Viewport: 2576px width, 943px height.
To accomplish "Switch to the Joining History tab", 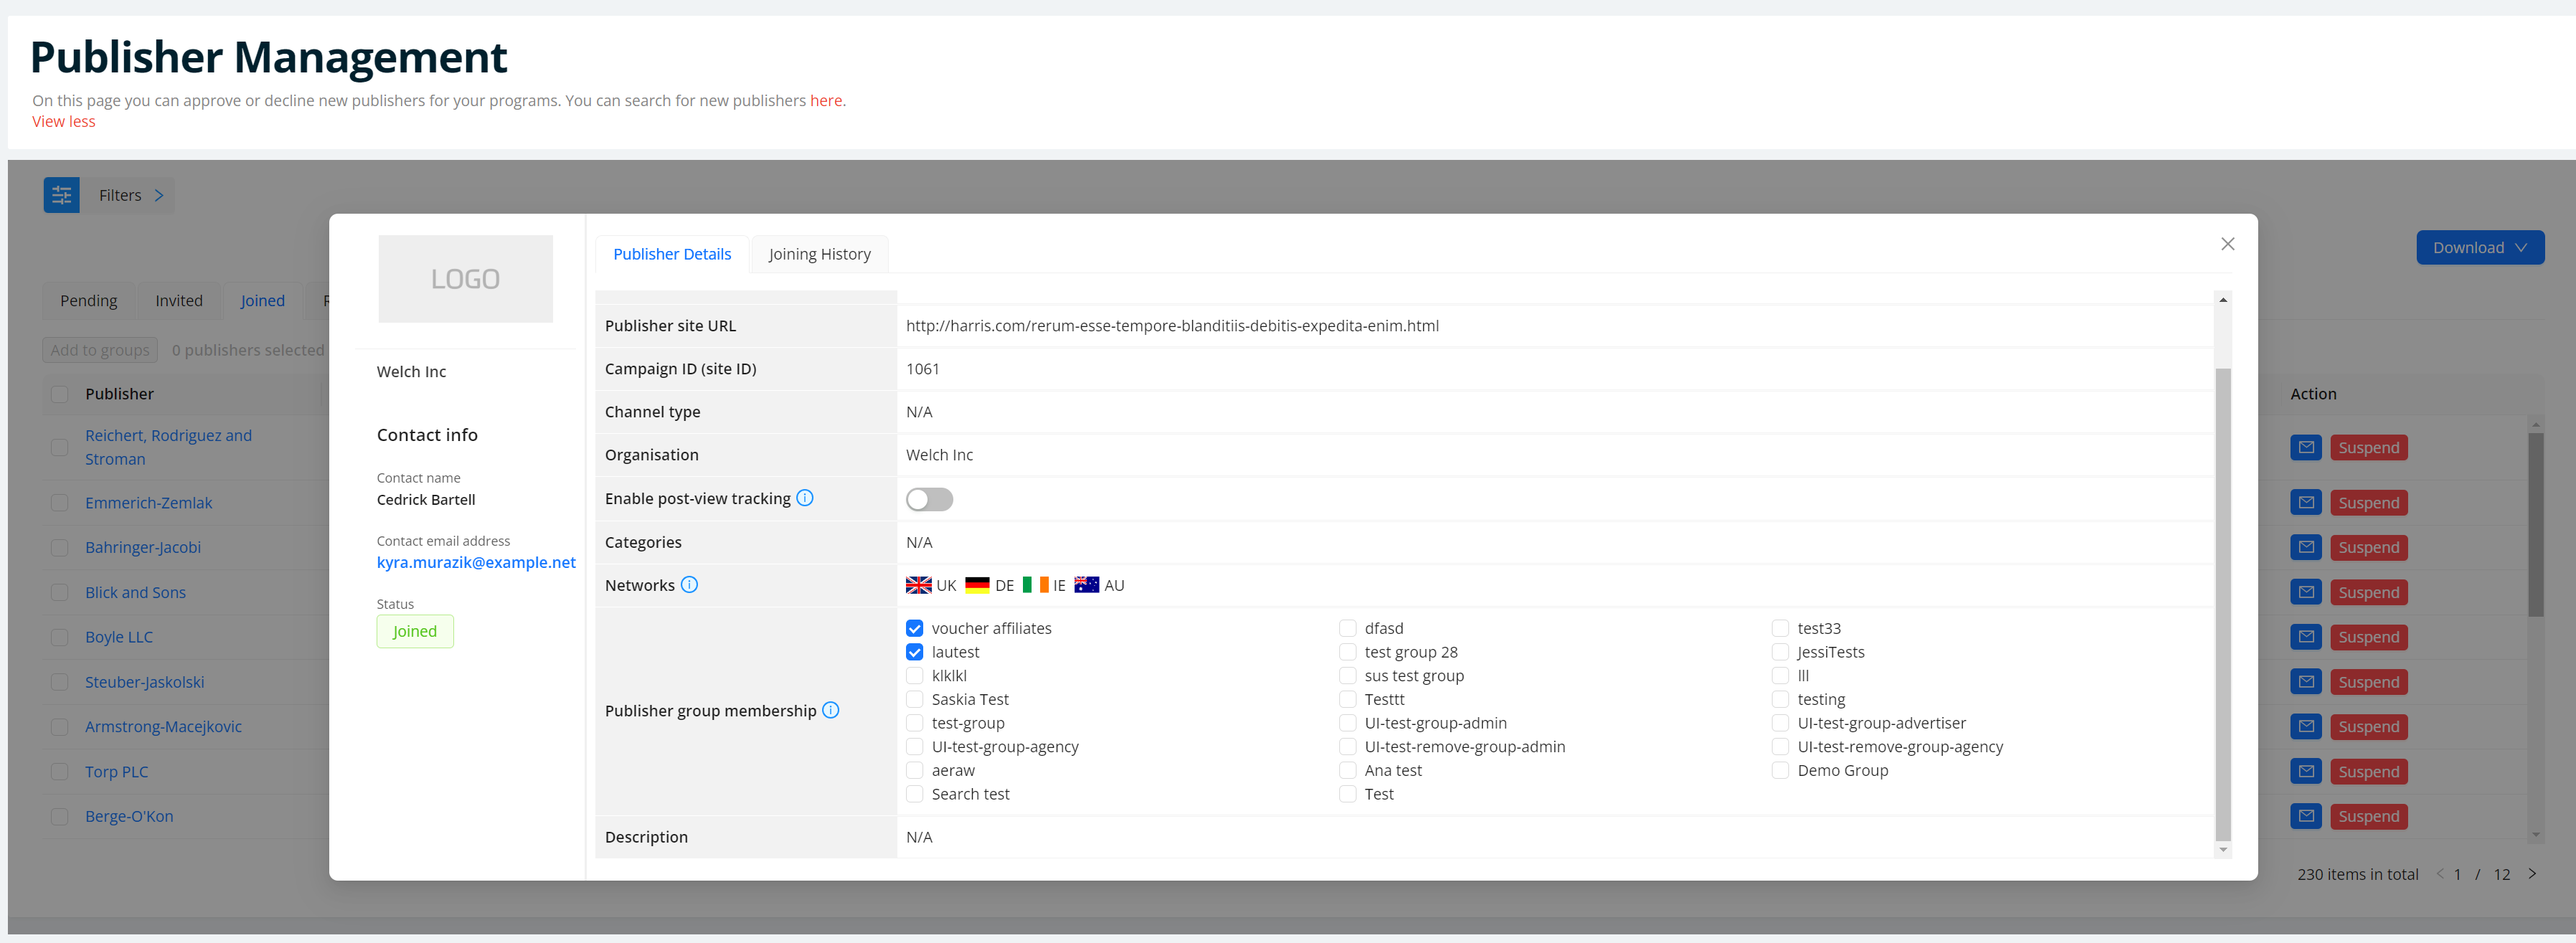I will pos(819,254).
